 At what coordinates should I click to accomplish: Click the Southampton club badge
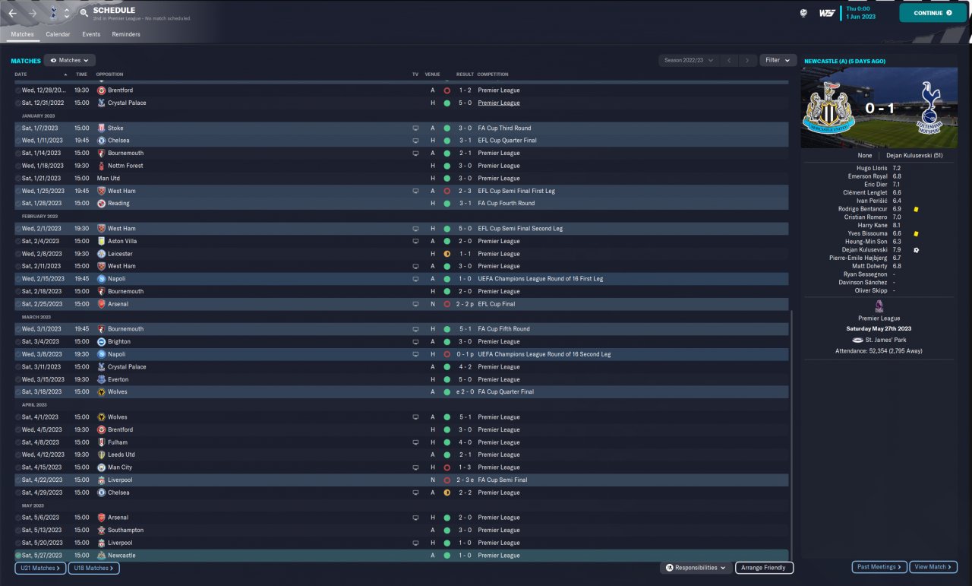(x=102, y=530)
